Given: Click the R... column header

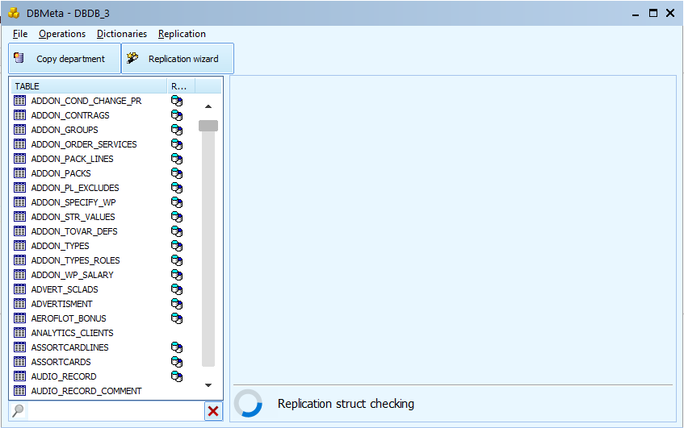Looking at the screenshot, I should (x=179, y=86).
